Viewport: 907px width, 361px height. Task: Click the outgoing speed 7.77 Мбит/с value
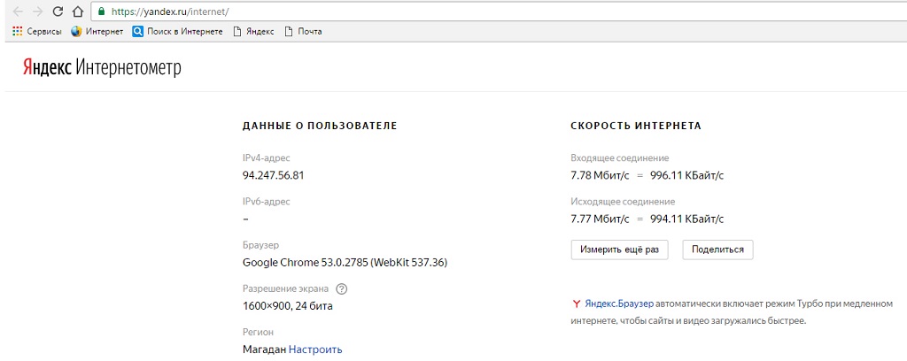600,219
